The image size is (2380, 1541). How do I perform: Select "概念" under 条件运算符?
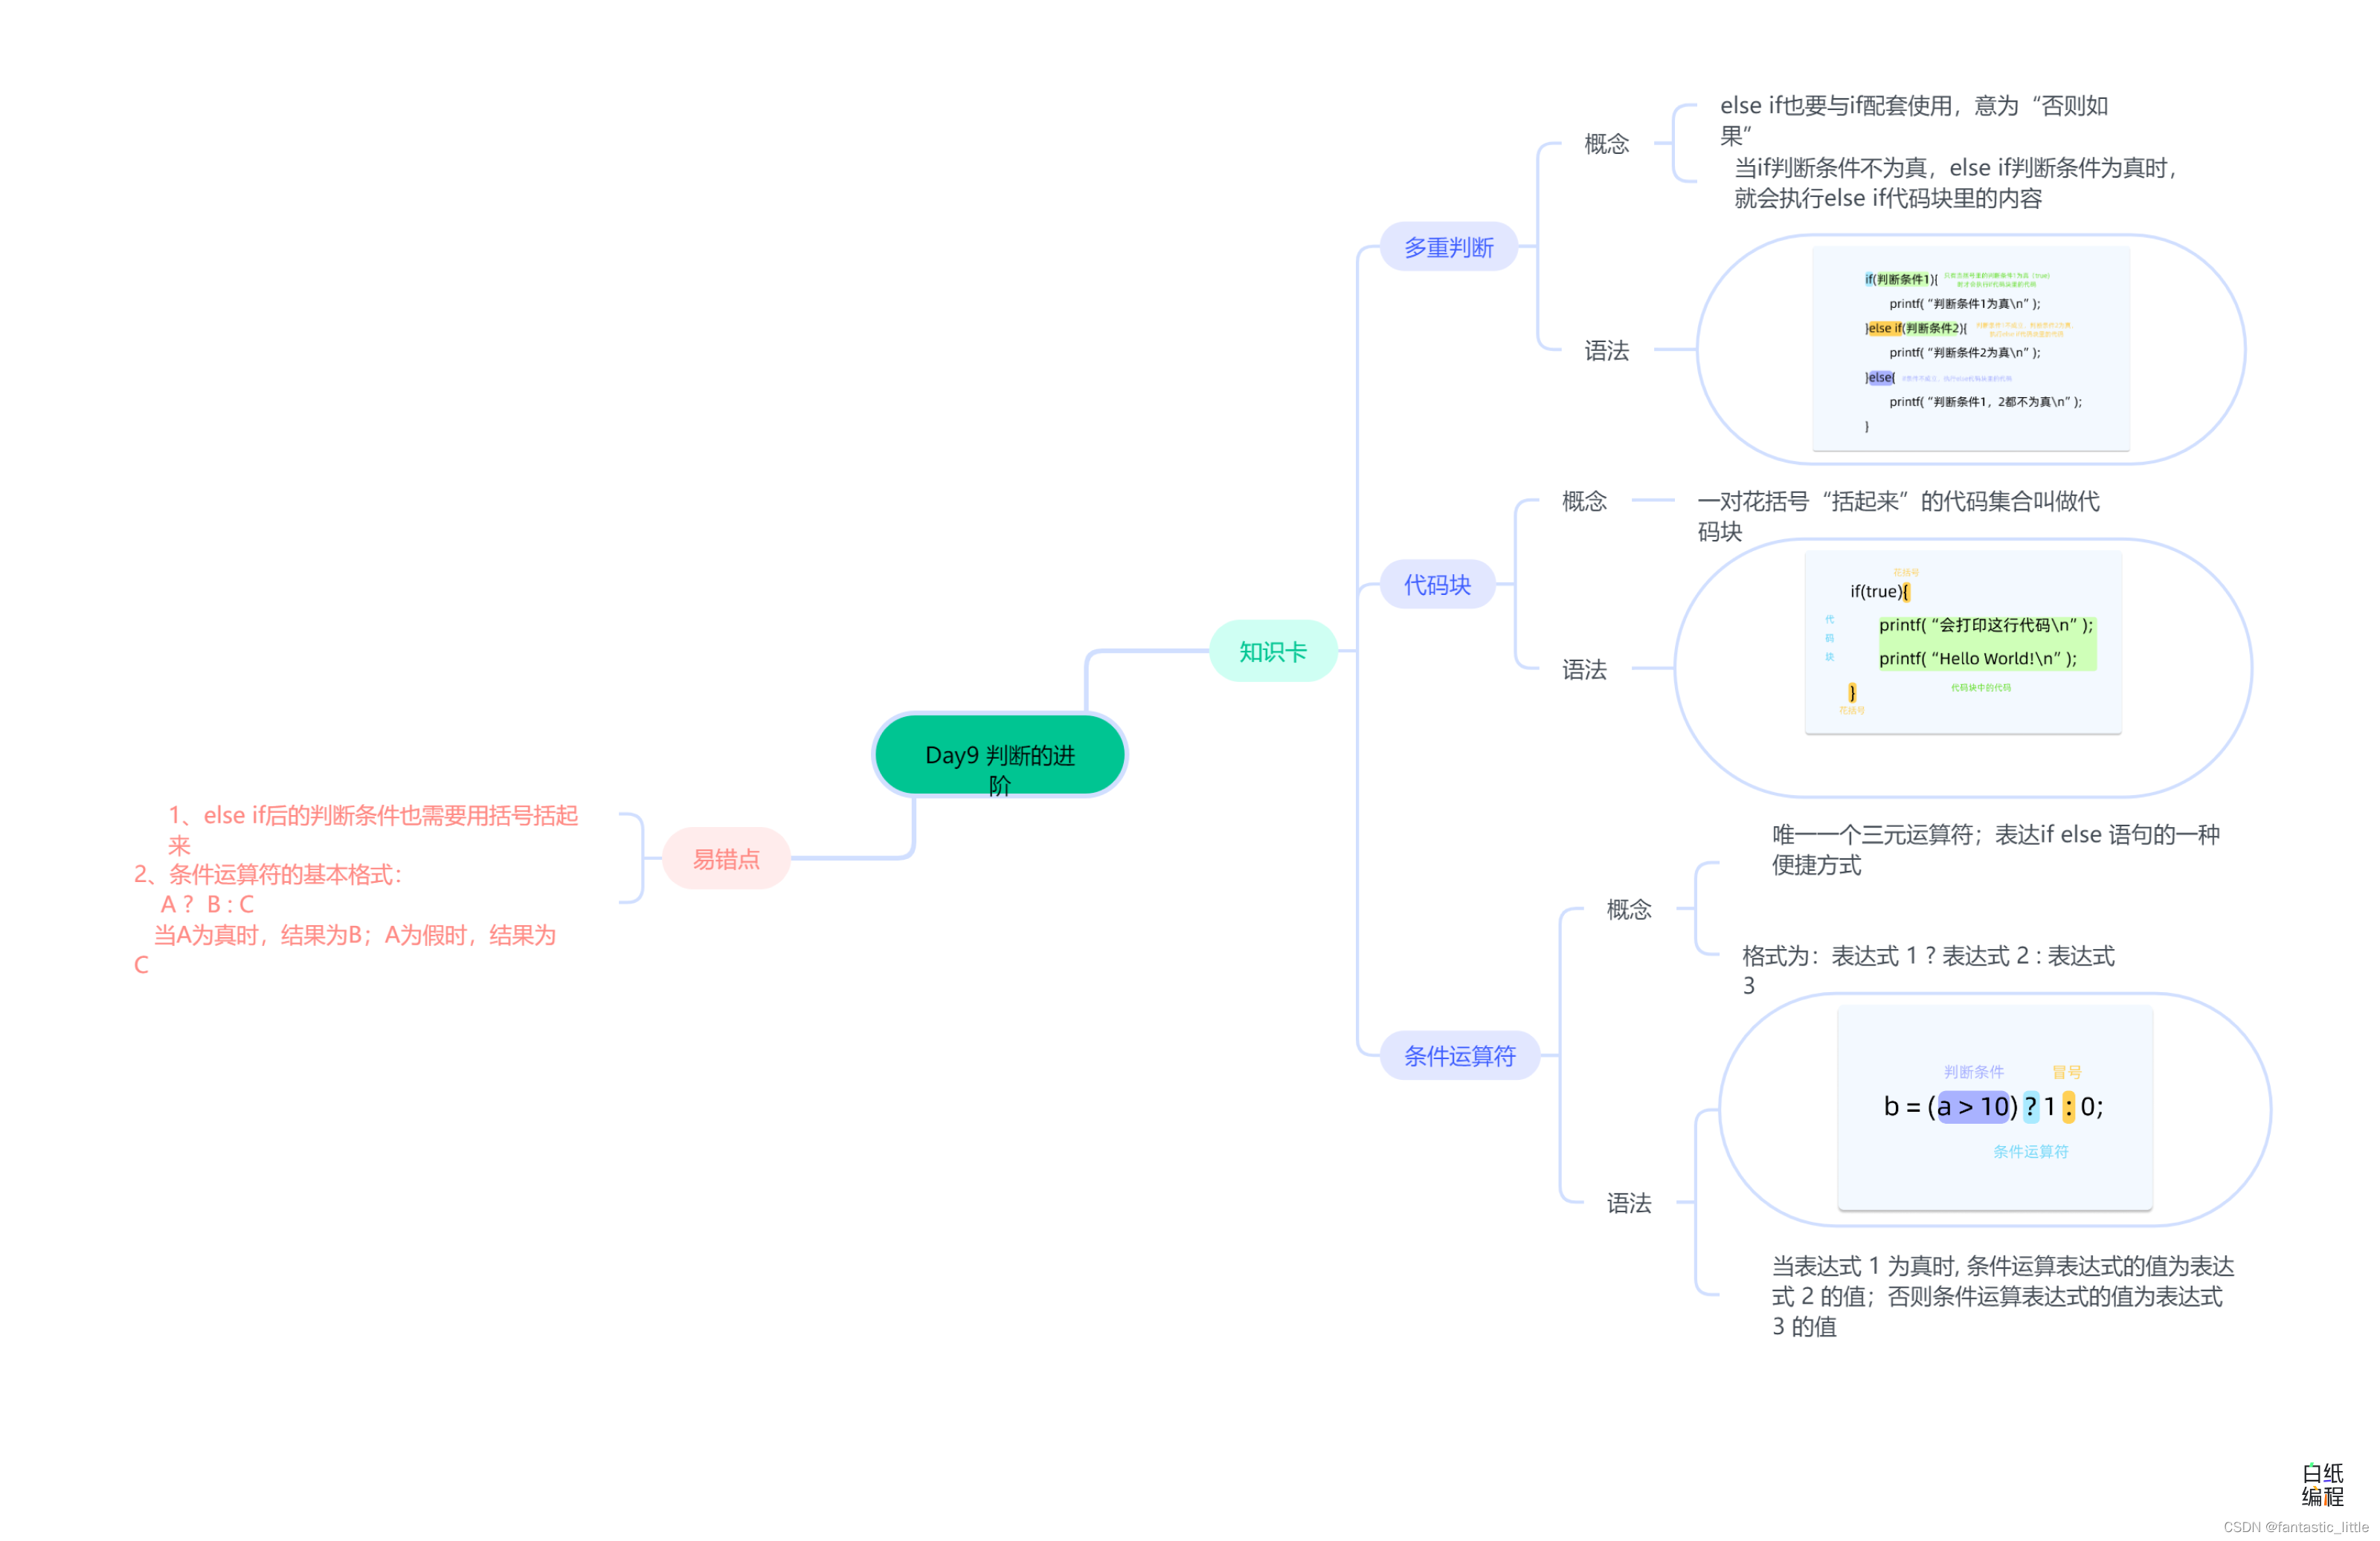1628,909
